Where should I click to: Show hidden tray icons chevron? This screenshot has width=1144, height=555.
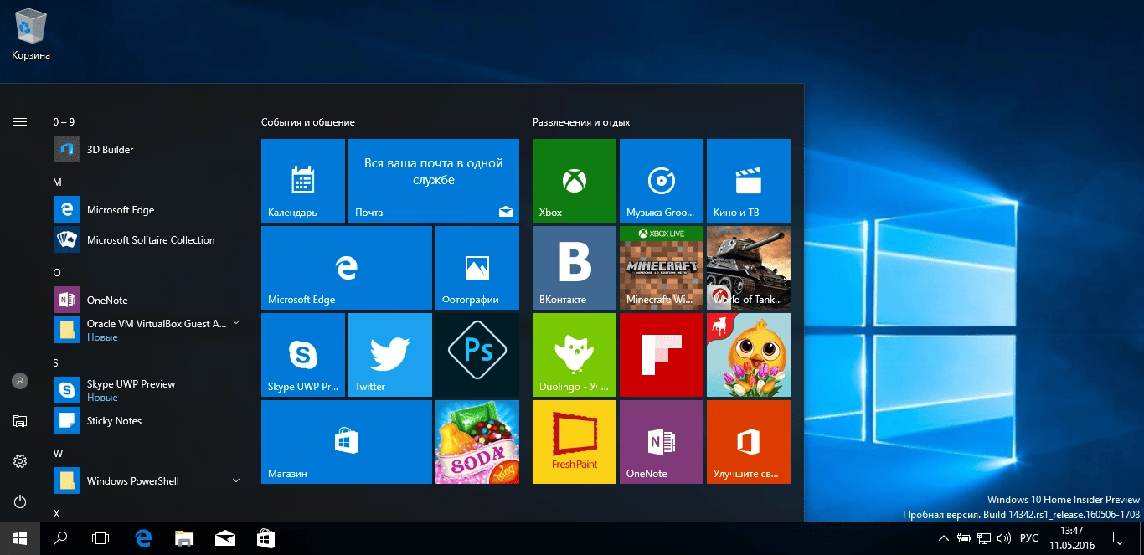(944, 538)
